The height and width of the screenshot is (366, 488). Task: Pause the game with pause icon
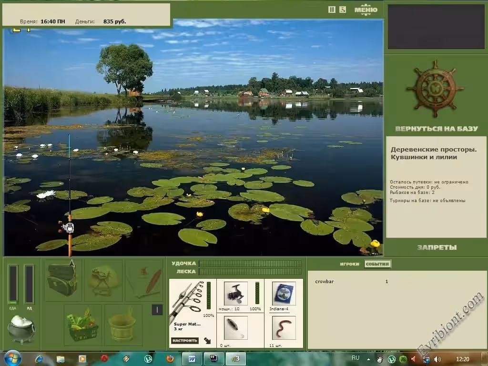coord(332,10)
